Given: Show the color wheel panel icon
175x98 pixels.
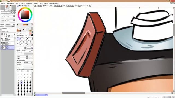Looking at the screenshot, I should (18, 6).
